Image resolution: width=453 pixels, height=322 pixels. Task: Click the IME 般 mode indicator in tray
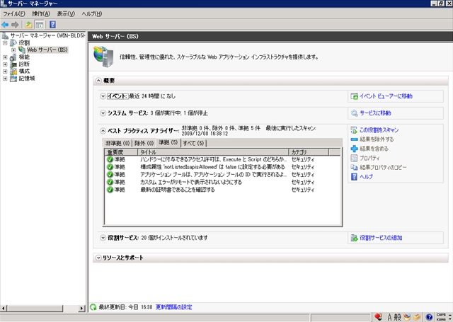point(398,317)
